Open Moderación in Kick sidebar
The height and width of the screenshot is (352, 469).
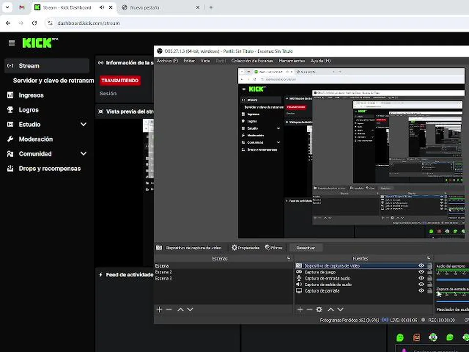pos(36,139)
